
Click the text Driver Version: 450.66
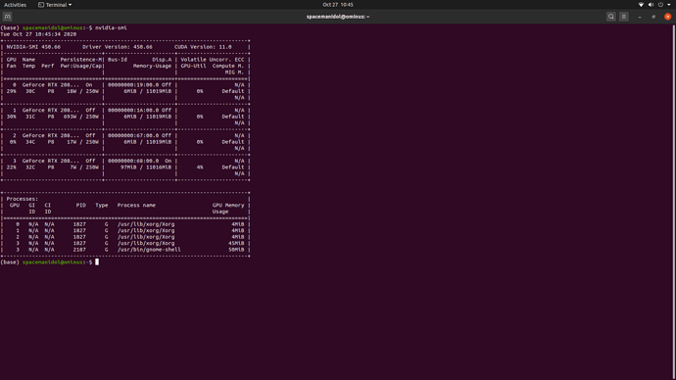118,47
